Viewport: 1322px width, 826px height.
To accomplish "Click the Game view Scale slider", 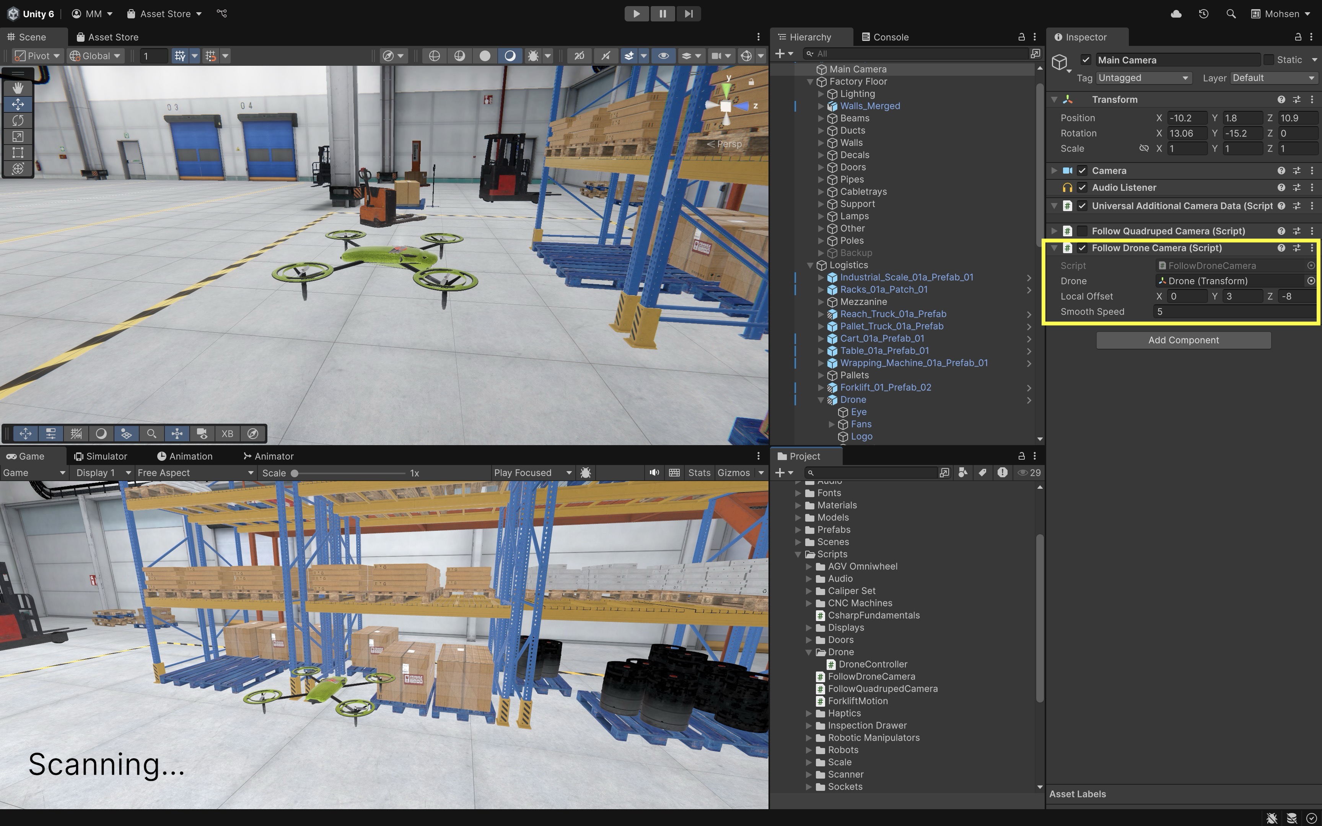I will [350, 473].
